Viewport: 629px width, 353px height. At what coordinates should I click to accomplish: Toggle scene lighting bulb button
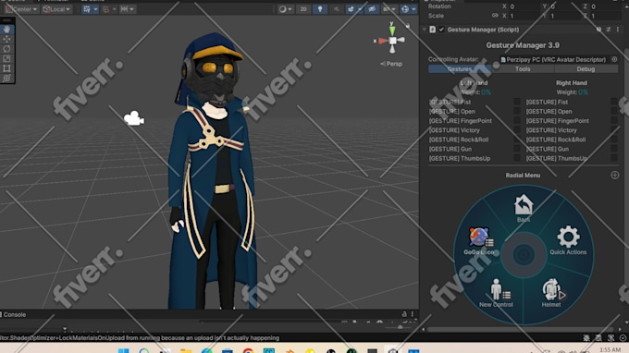click(x=320, y=9)
